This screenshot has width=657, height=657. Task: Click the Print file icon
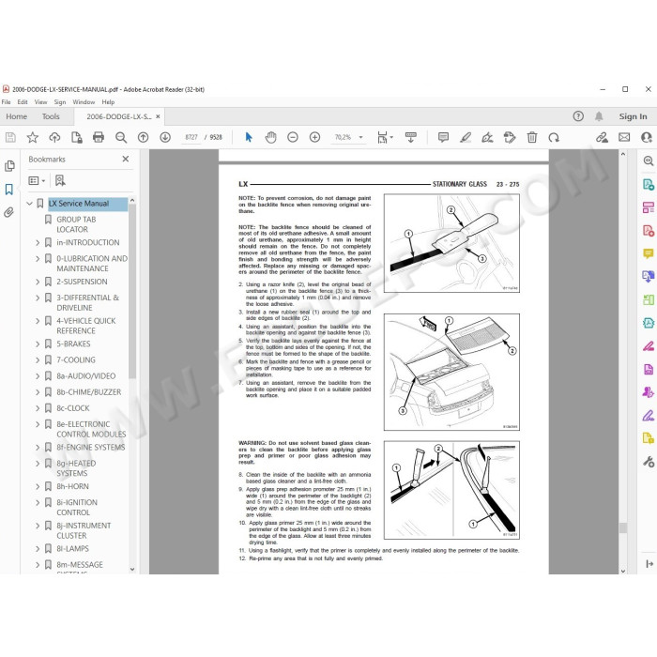(99, 137)
